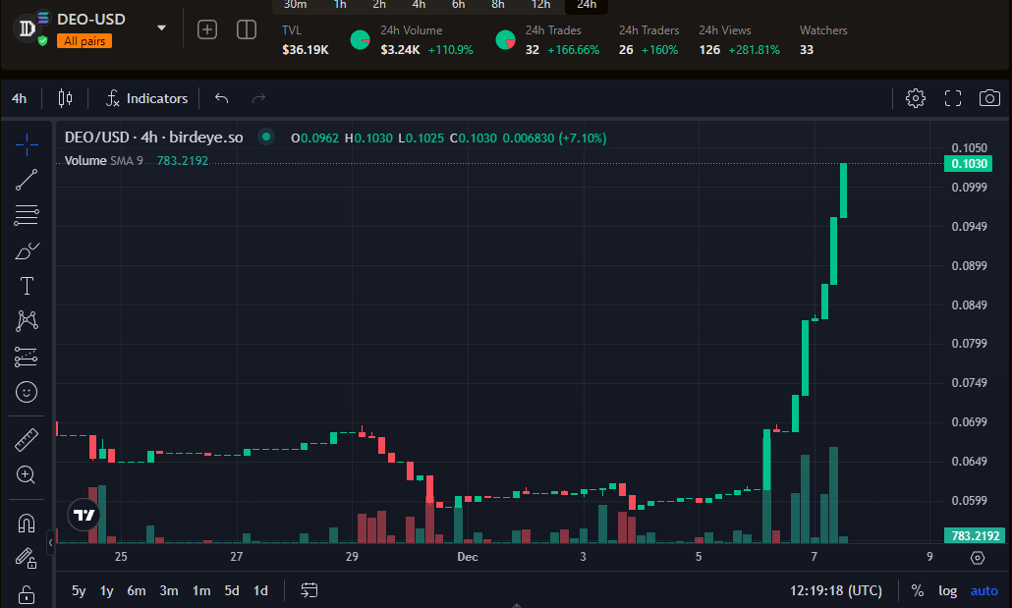The height and width of the screenshot is (608, 1012).
Task: Select the crosshair cursor tool
Action: [27, 145]
